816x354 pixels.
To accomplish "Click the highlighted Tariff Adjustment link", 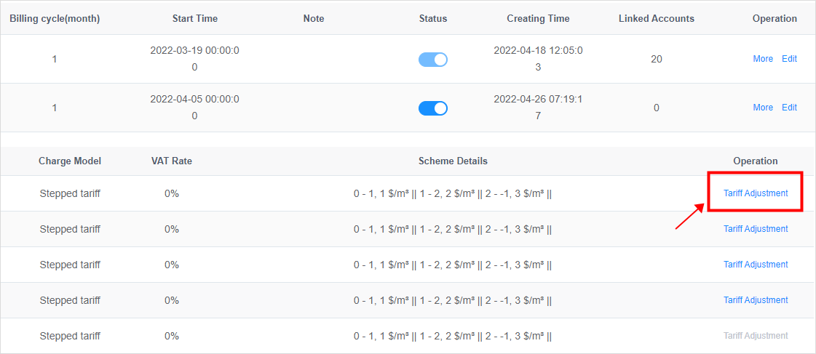I will coord(755,193).
